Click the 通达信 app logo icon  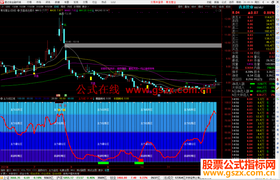pos(2,2)
